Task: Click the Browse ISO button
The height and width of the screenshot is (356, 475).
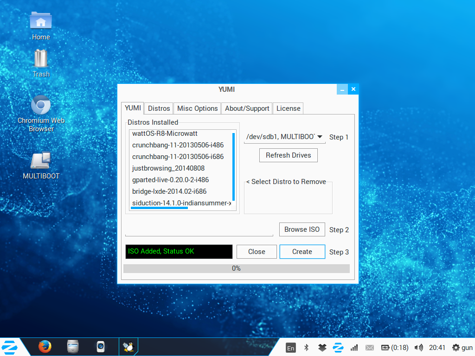Action: pos(302,229)
